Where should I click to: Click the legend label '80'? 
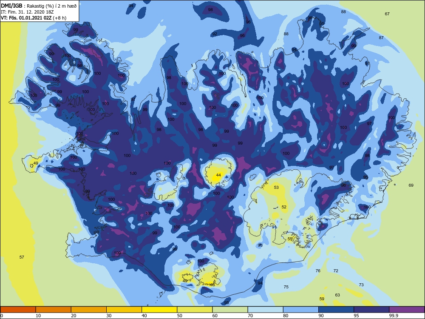pos(286,316)
